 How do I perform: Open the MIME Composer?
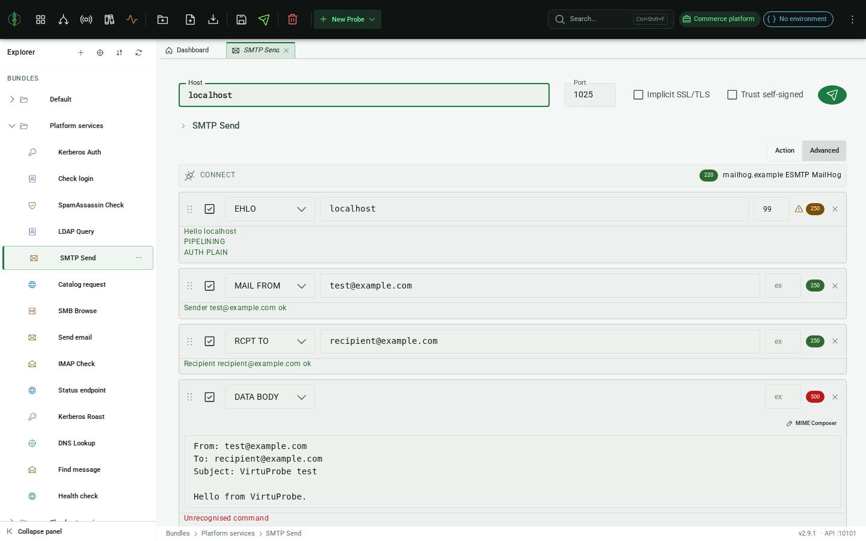click(811, 423)
